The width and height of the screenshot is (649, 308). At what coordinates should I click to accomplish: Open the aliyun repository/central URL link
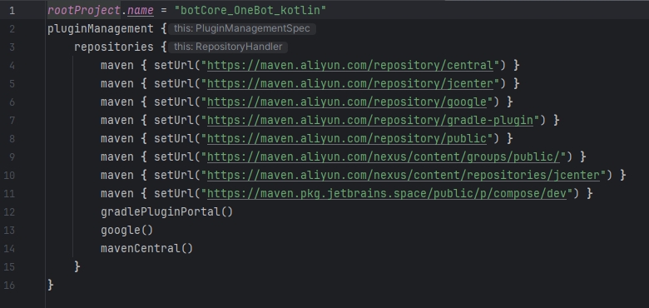pos(350,66)
